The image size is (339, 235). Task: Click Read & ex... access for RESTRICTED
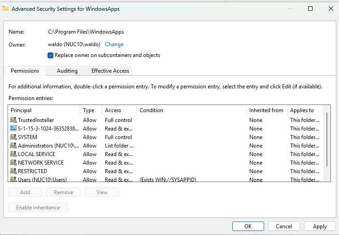[x=119, y=171]
